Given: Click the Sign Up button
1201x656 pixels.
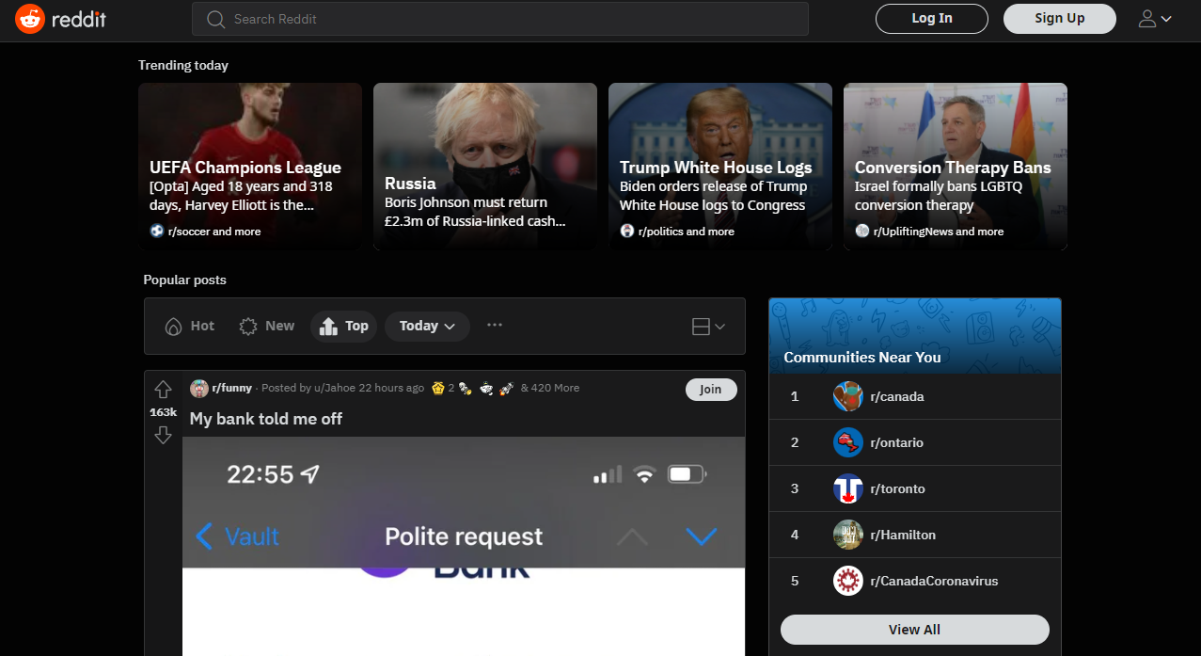Looking at the screenshot, I should (x=1060, y=19).
